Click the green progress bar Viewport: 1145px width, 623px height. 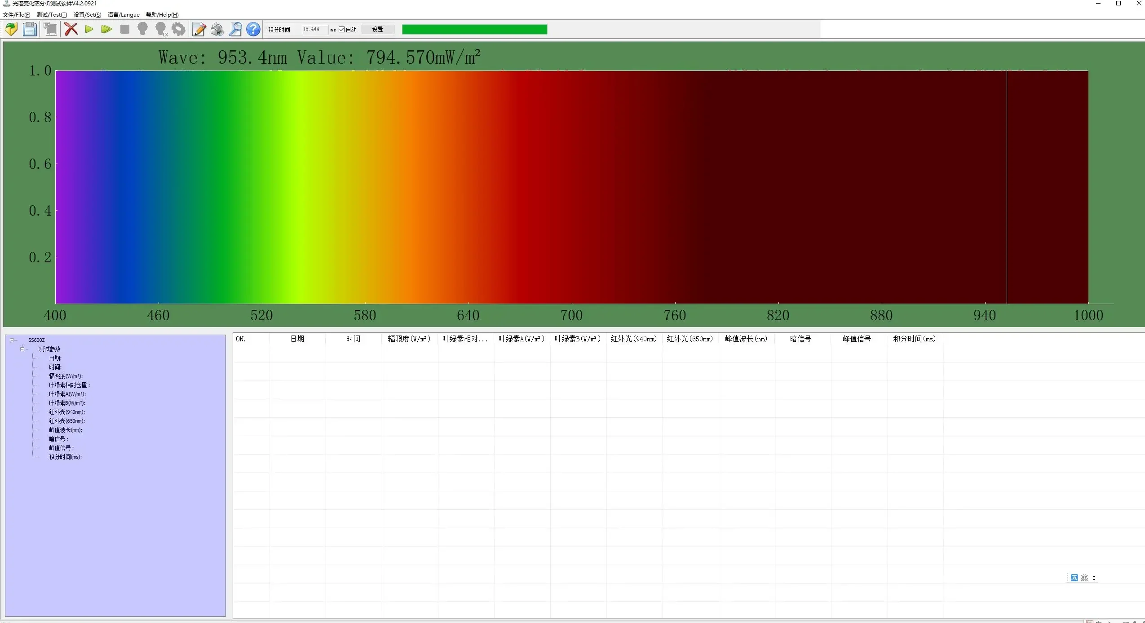(474, 29)
